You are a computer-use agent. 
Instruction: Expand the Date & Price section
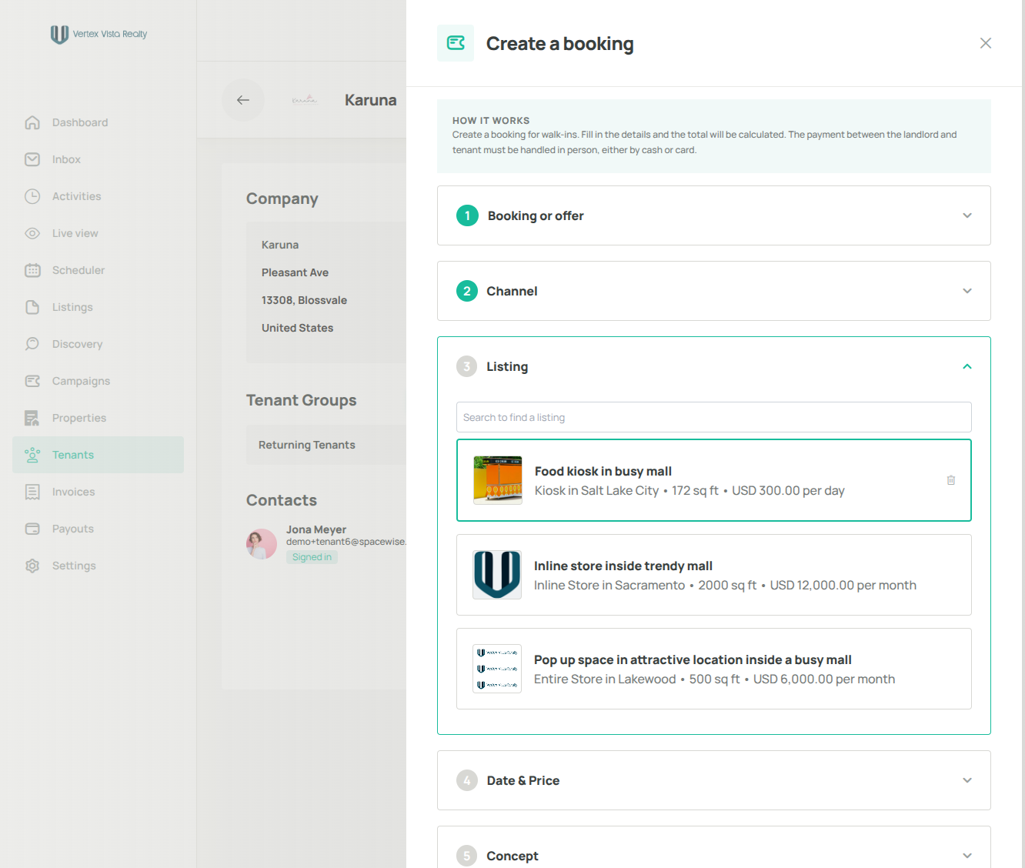pyautogui.click(x=713, y=780)
